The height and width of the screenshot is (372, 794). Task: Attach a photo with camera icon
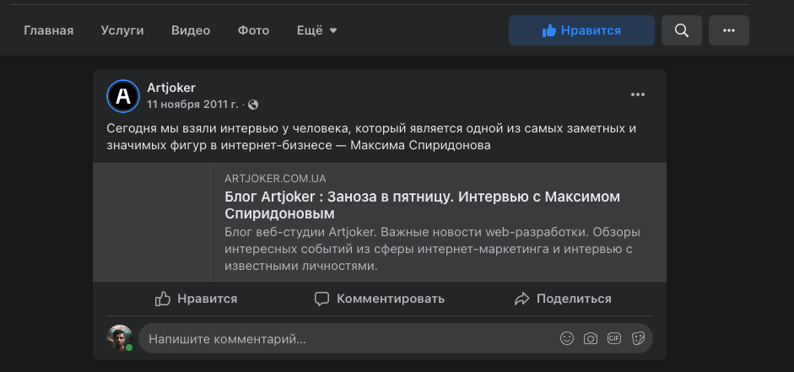tap(591, 338)
